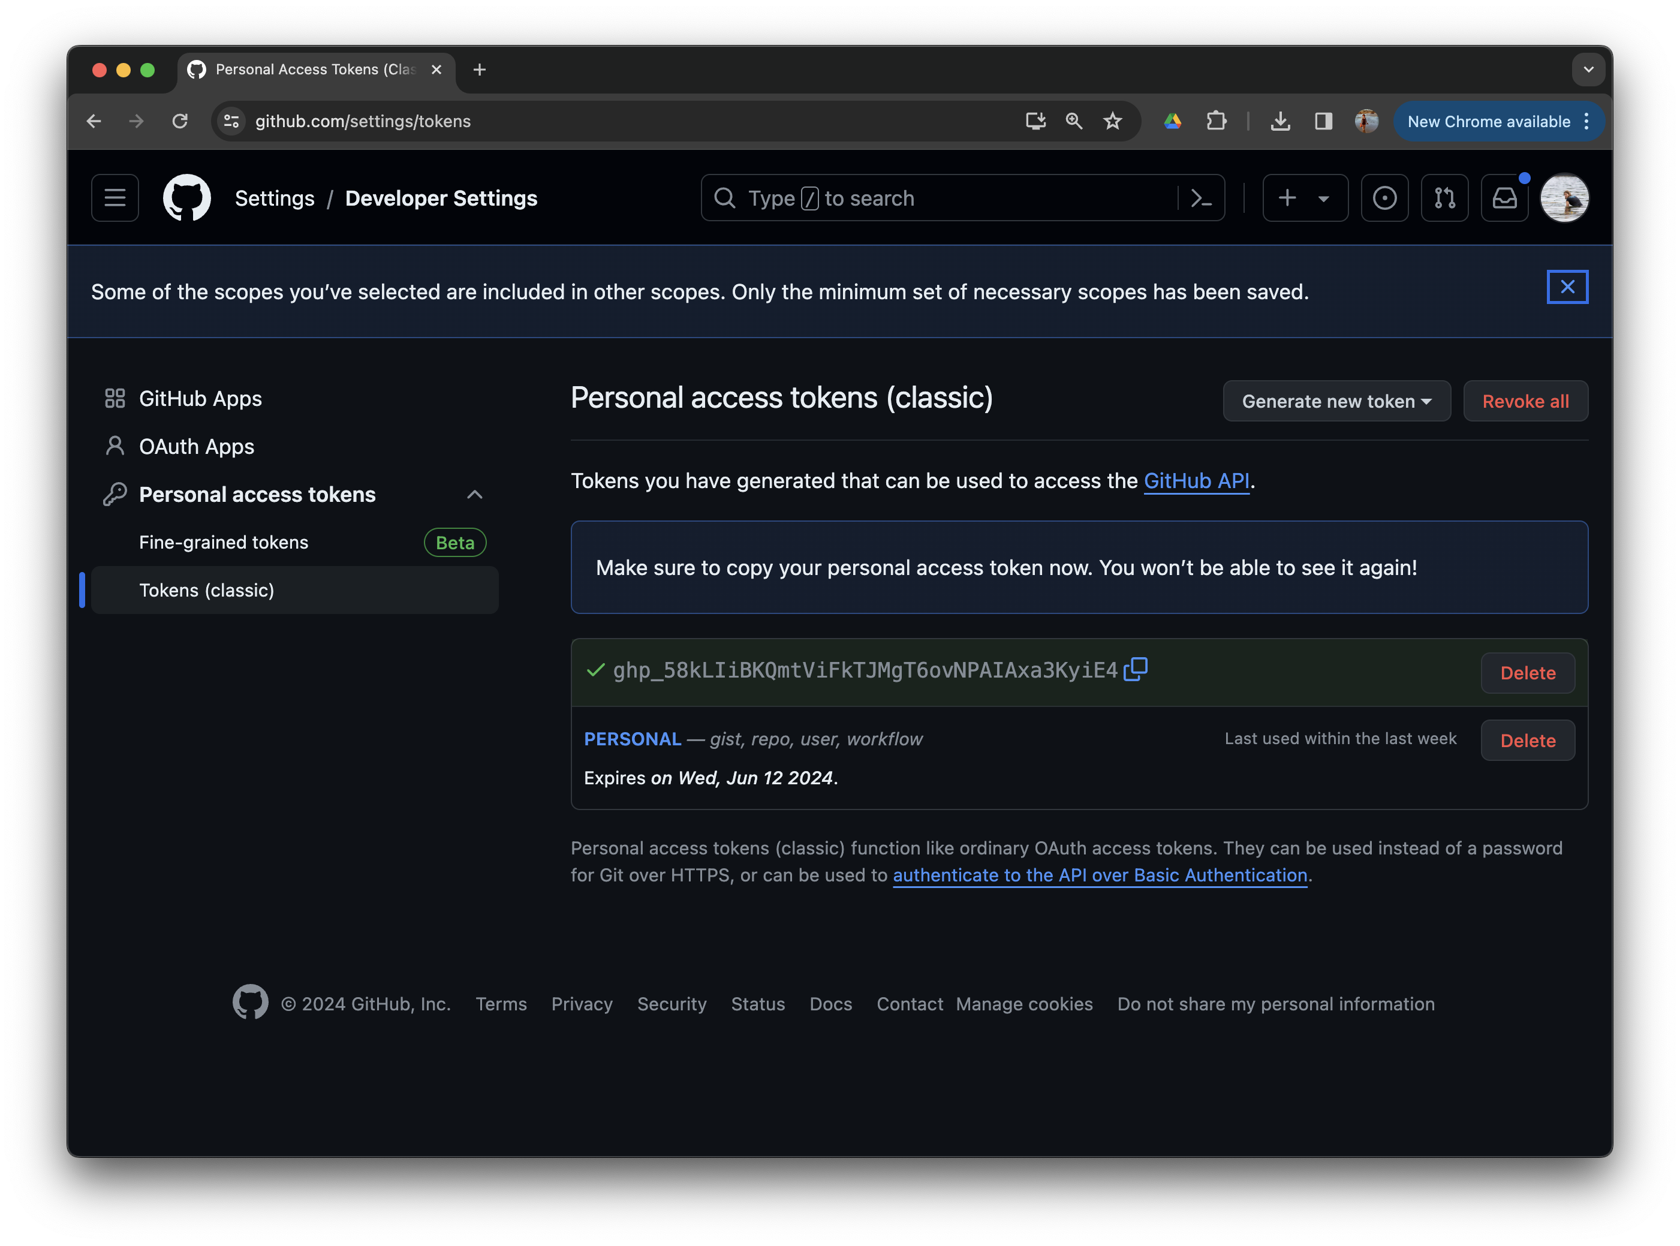Open the Security footer link
Screen dimensions: 1680x1246
click(x=672, y=1004)
